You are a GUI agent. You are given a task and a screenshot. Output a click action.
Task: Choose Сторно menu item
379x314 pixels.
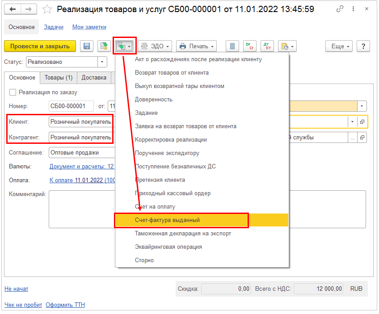(202, 260)
